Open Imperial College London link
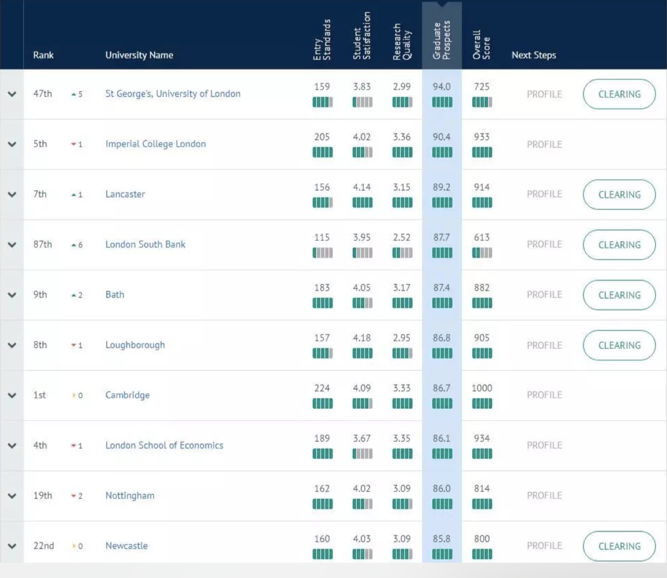This screenshot has height=578, width=667. pyautogui.click(x=155, y=144)
